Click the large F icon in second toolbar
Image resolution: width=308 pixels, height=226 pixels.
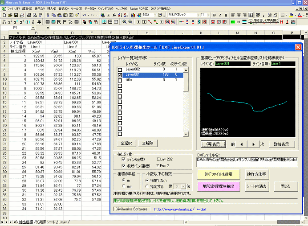click(x=65, y=22)
